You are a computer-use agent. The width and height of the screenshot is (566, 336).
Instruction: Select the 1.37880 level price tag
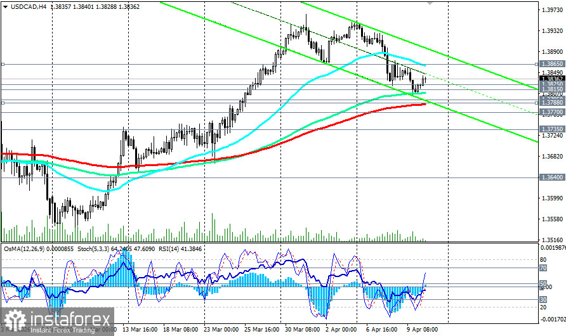tap(552, 103)
